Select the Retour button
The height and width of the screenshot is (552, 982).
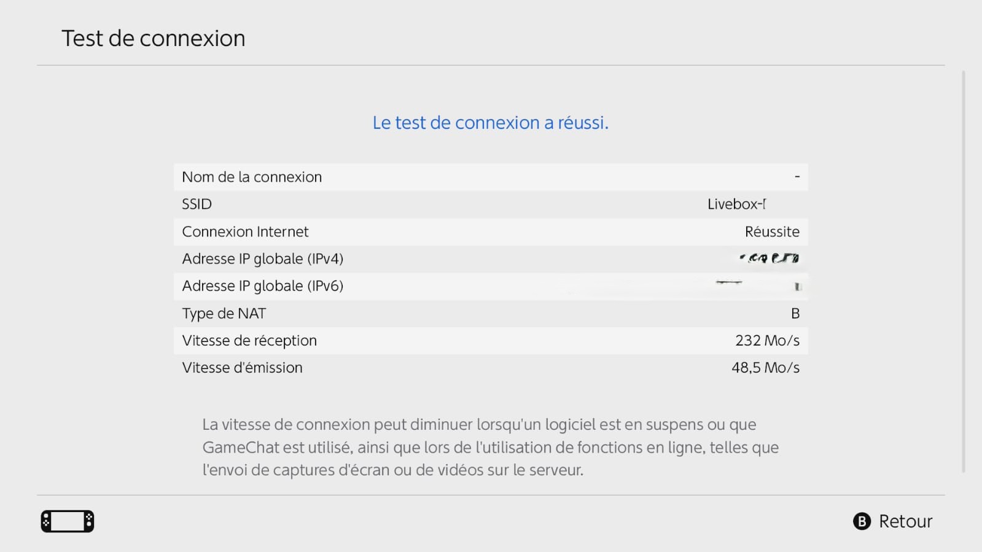pos(893,521)
